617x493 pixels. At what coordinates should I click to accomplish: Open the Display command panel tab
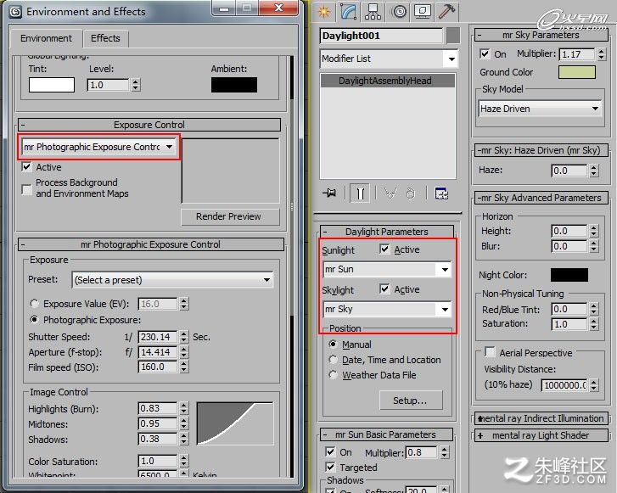coord(423,12)
